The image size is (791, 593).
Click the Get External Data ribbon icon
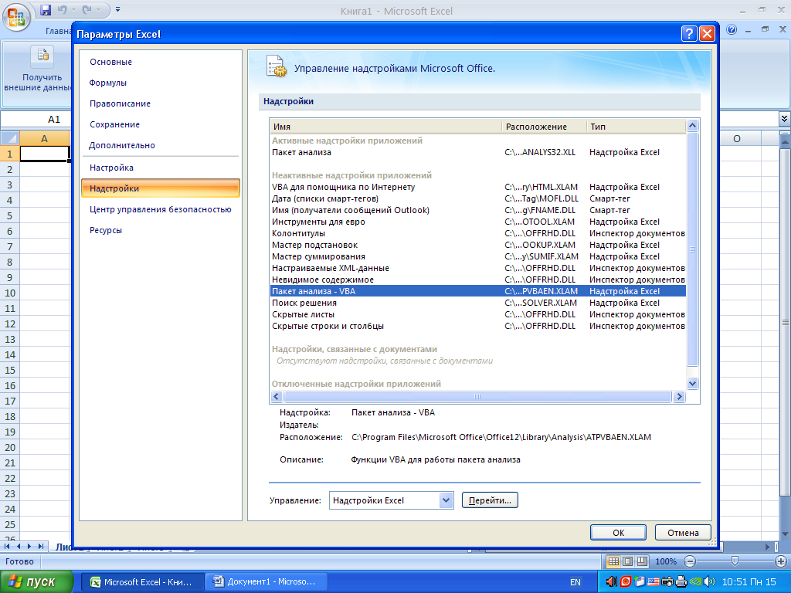pyautogui.click(x=42, y=56)
